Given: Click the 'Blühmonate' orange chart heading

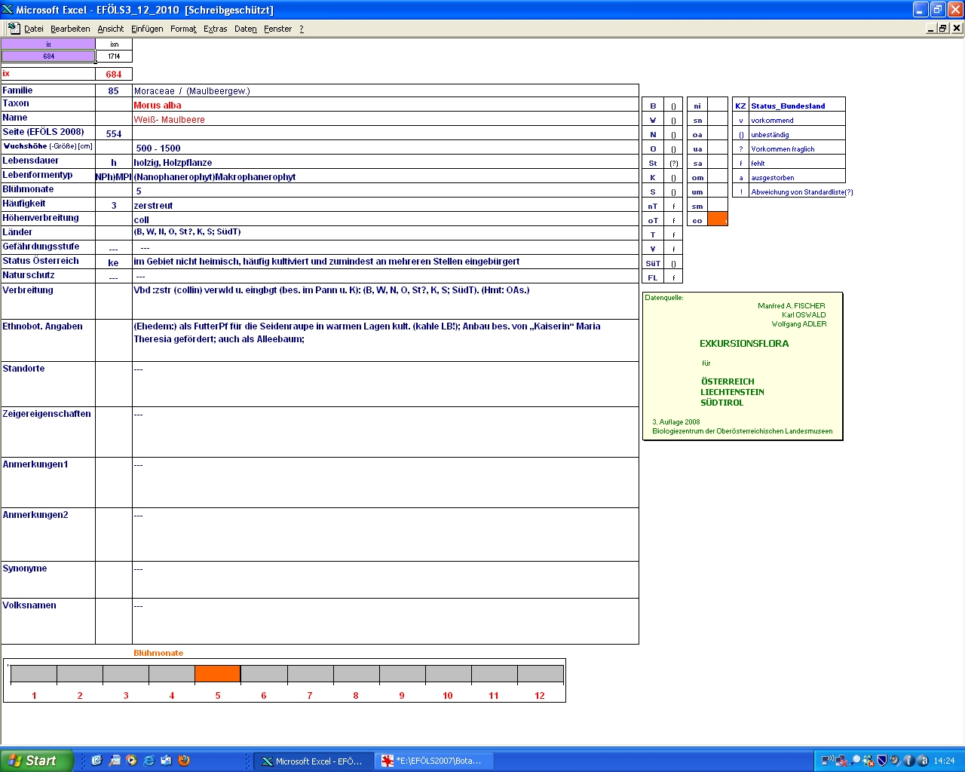Looking at the screenshot, I should tap(158, 653).
